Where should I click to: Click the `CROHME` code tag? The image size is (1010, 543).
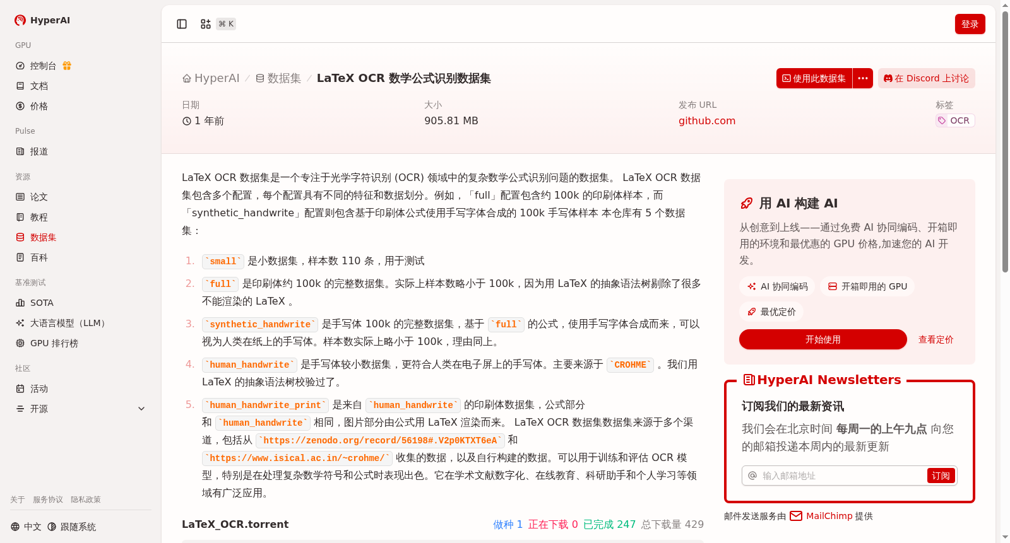630,365
